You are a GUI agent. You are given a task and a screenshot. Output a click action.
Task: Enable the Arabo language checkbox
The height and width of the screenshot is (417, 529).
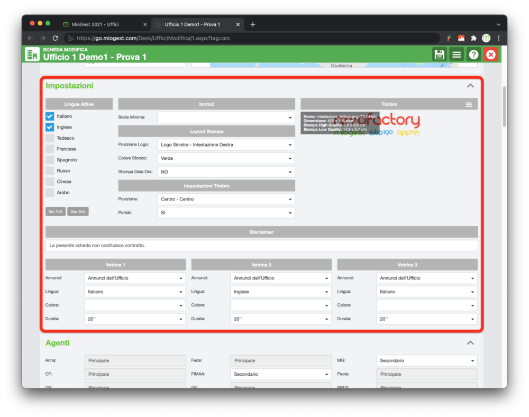click(50, 192)
